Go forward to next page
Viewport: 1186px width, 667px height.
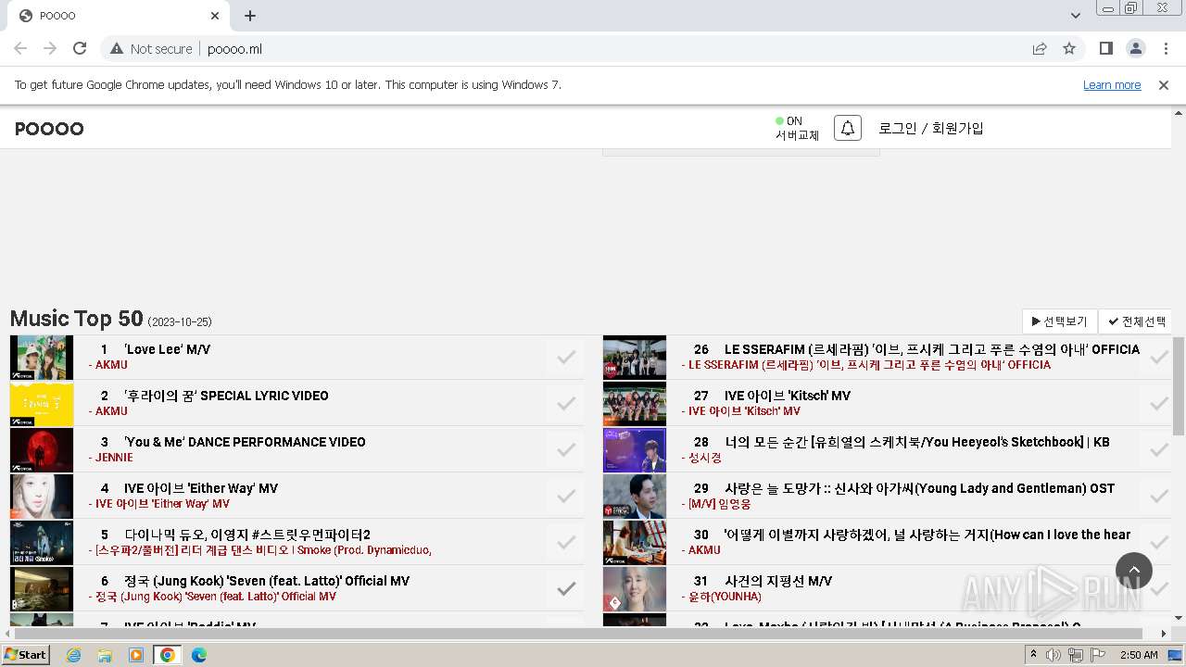(x=50, y=48)
